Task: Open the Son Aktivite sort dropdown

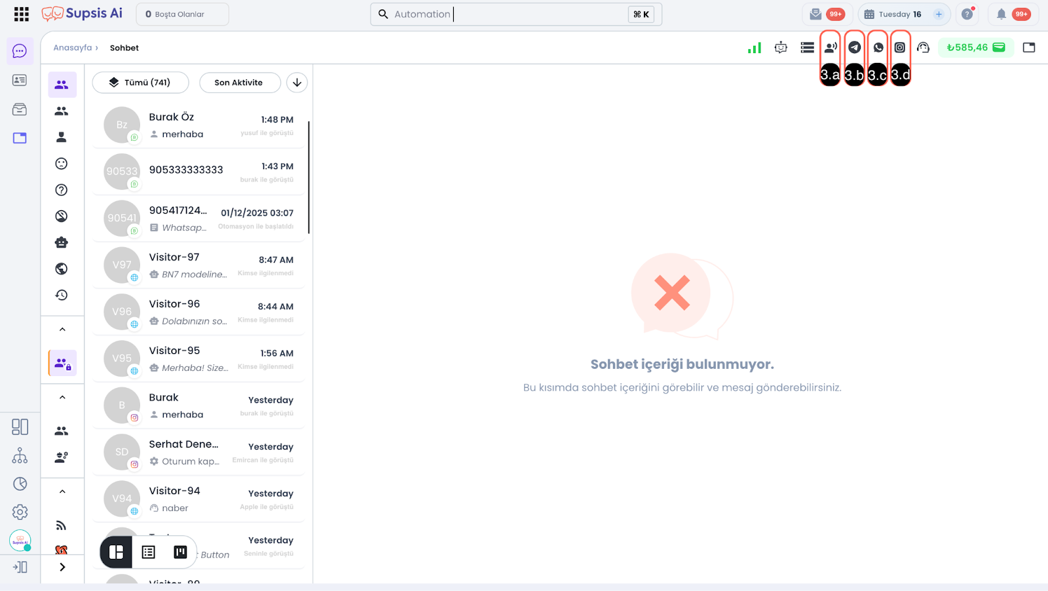Action: [x=239, y=83]
